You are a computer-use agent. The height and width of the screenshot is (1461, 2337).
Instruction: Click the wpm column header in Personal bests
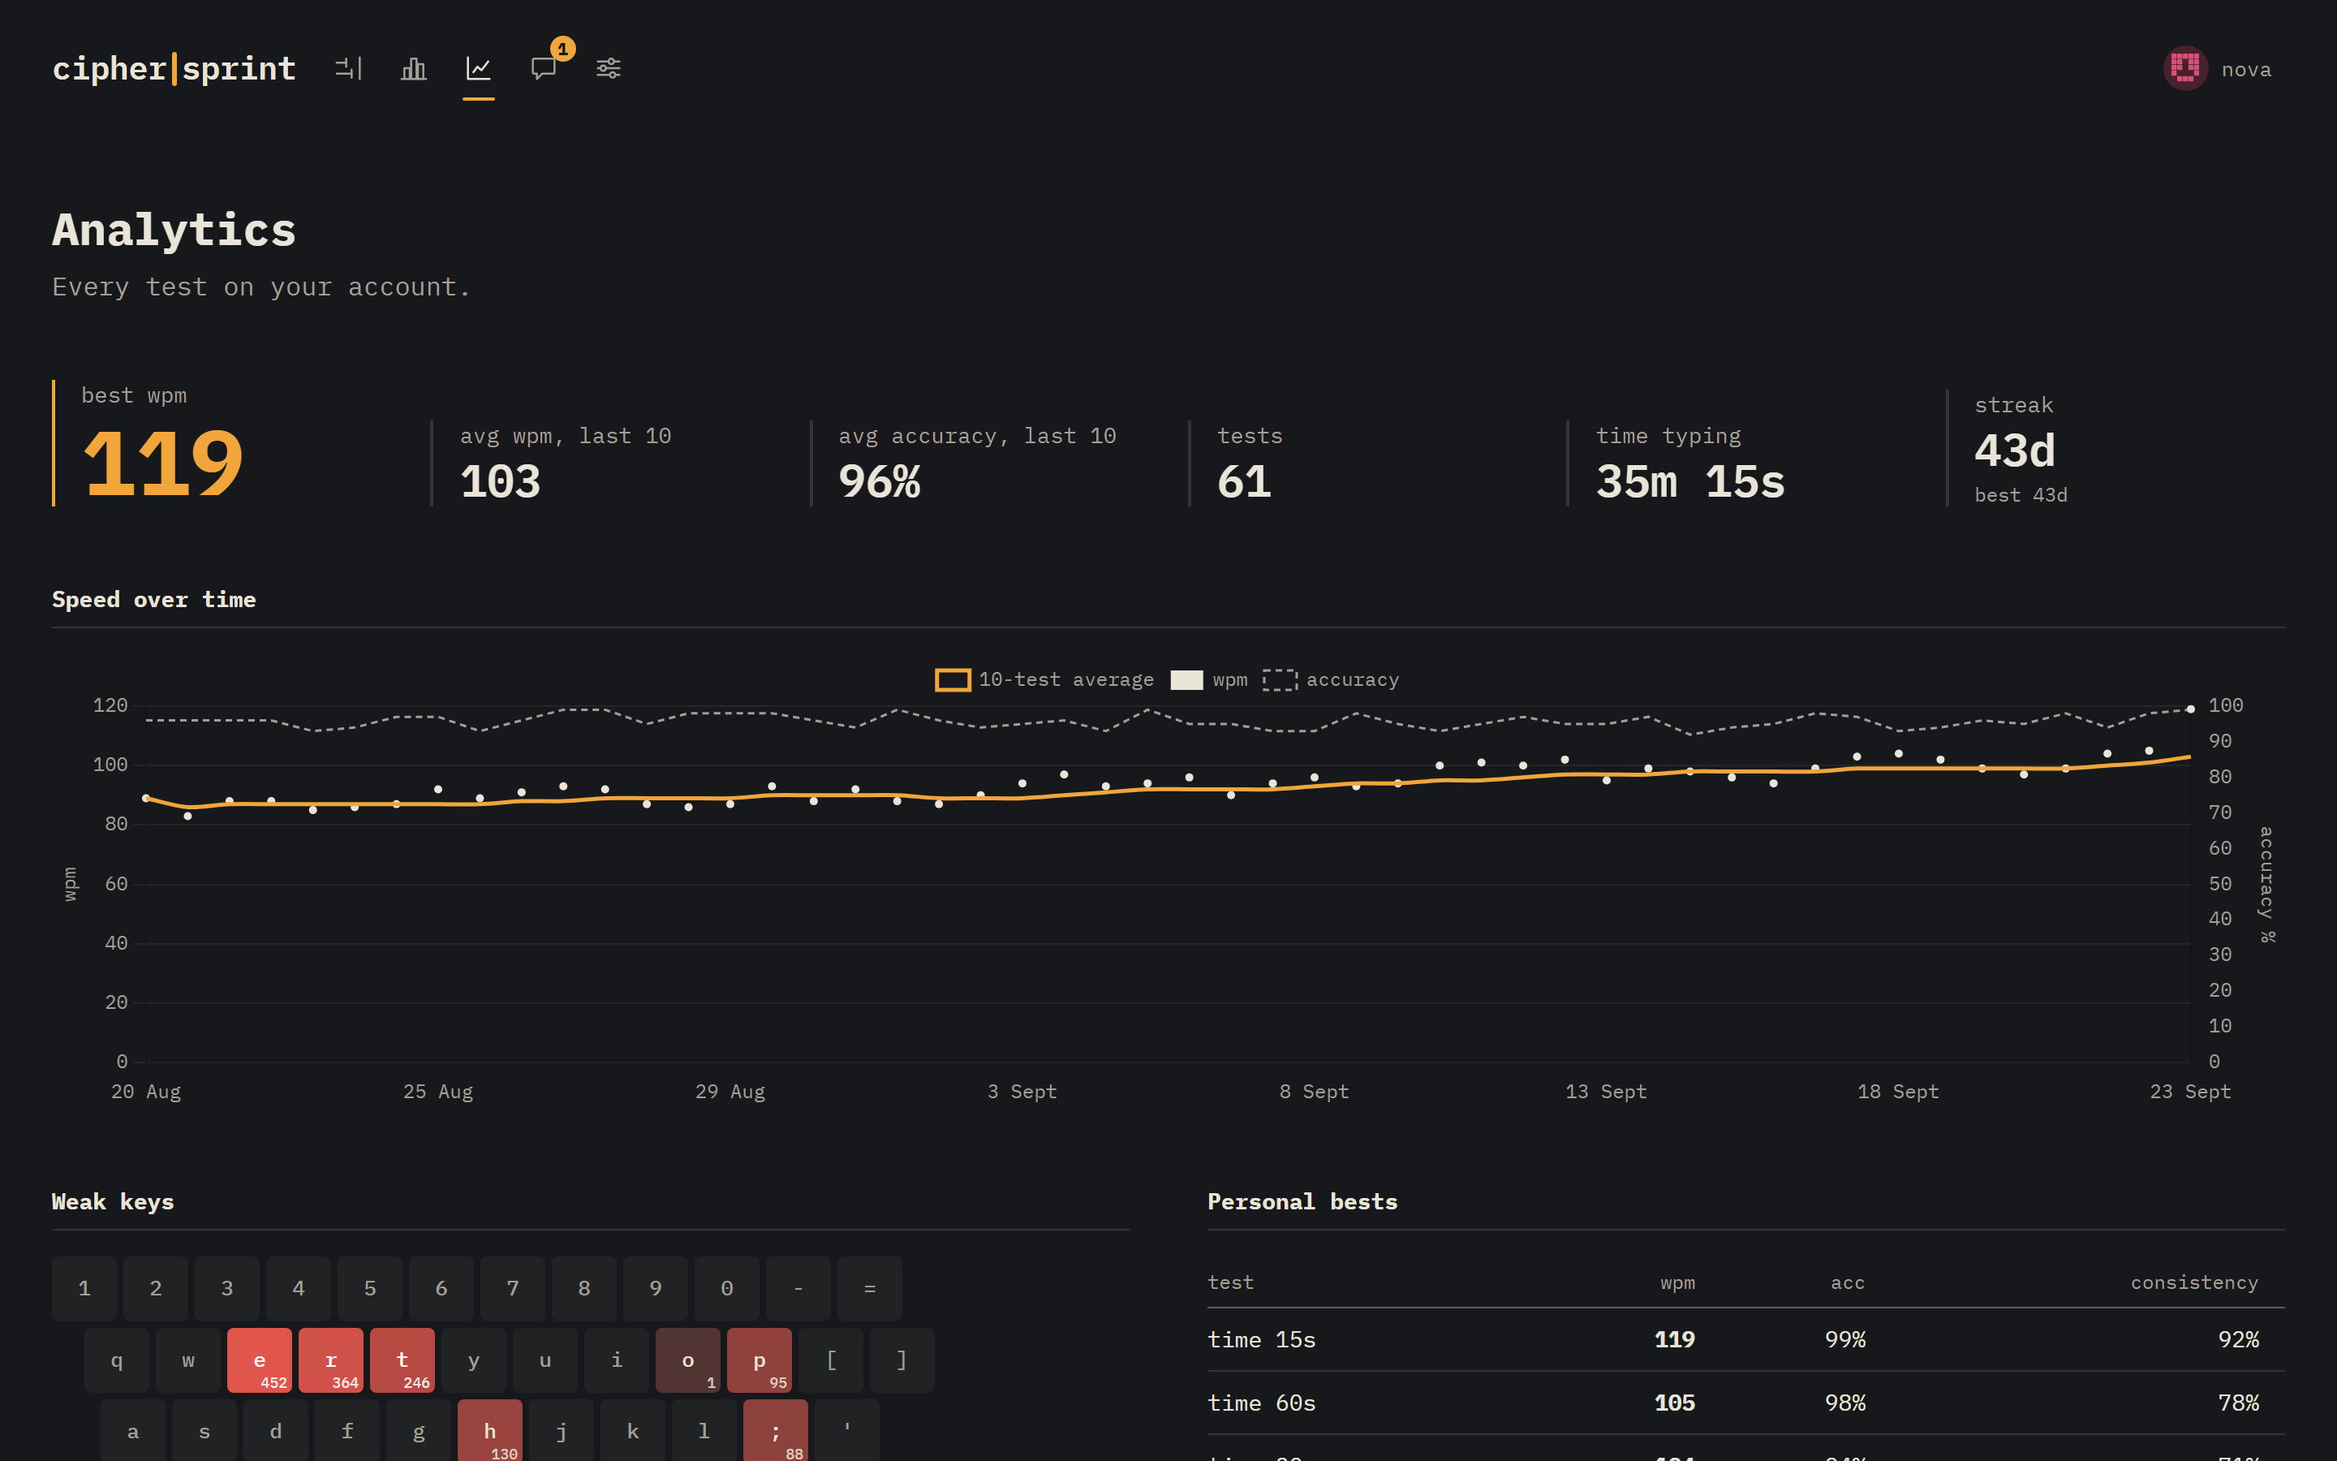1677,1283
